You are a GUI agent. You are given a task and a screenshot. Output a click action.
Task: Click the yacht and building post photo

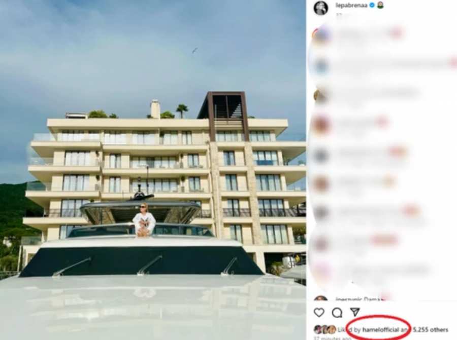pos(153,170)
